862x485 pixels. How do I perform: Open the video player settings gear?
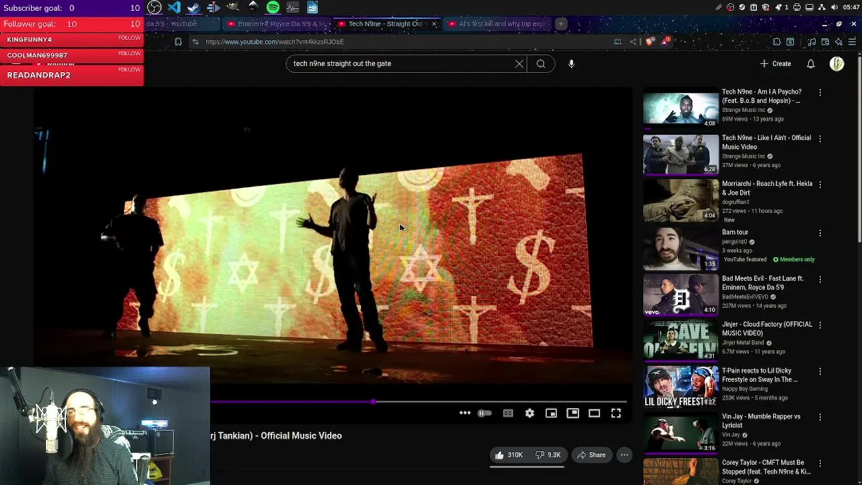click(x=529, y=413)
